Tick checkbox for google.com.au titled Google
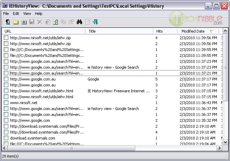The image size is (230, 161). pos(6,79)
